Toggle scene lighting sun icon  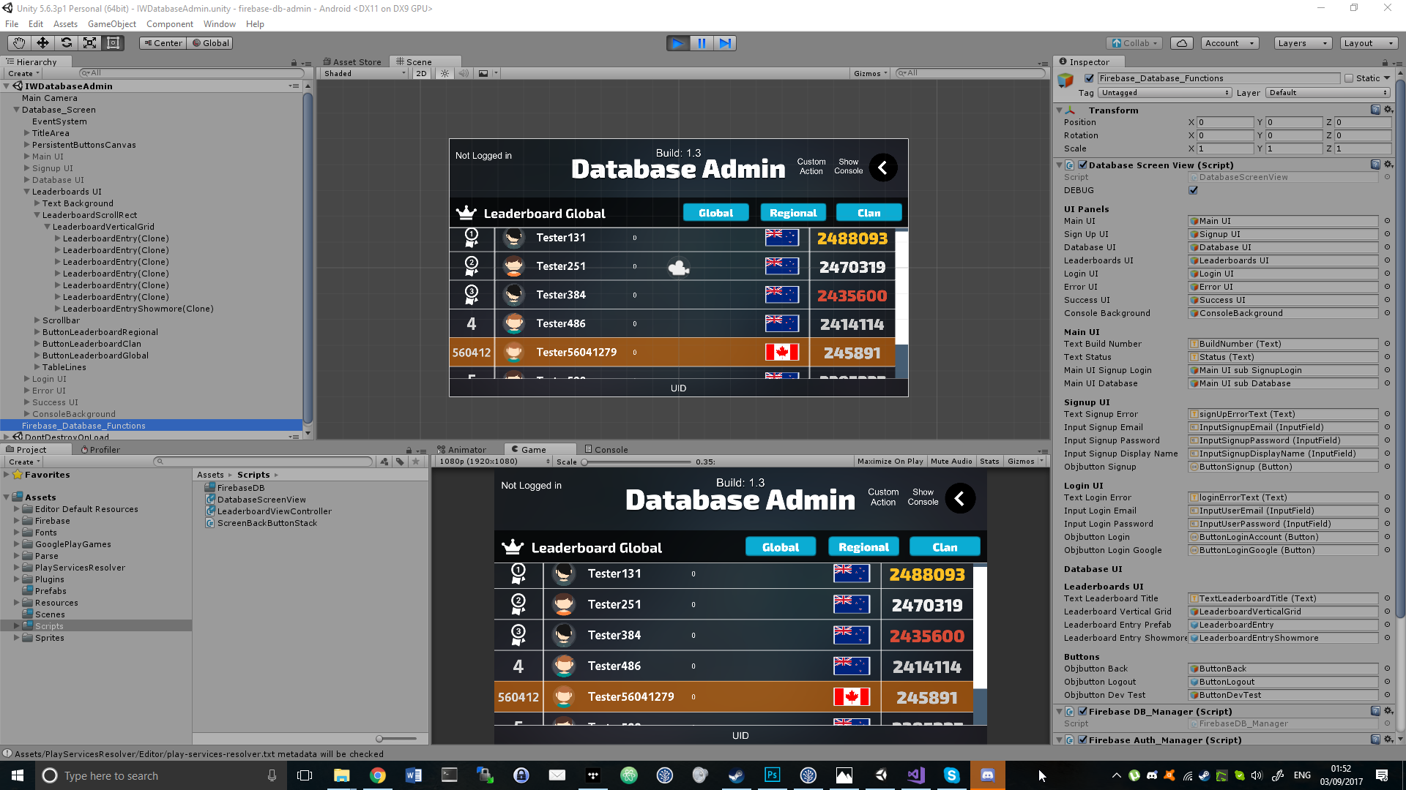tap(445, 73)
